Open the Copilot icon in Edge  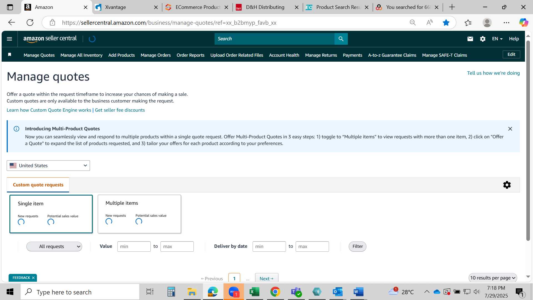[x=524, y=22]
